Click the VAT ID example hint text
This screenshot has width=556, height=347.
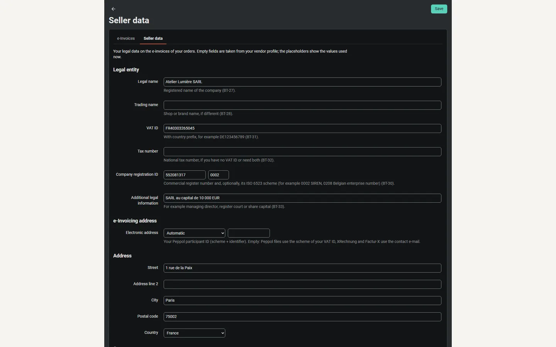pyautogui.click(x=211, y=137)
